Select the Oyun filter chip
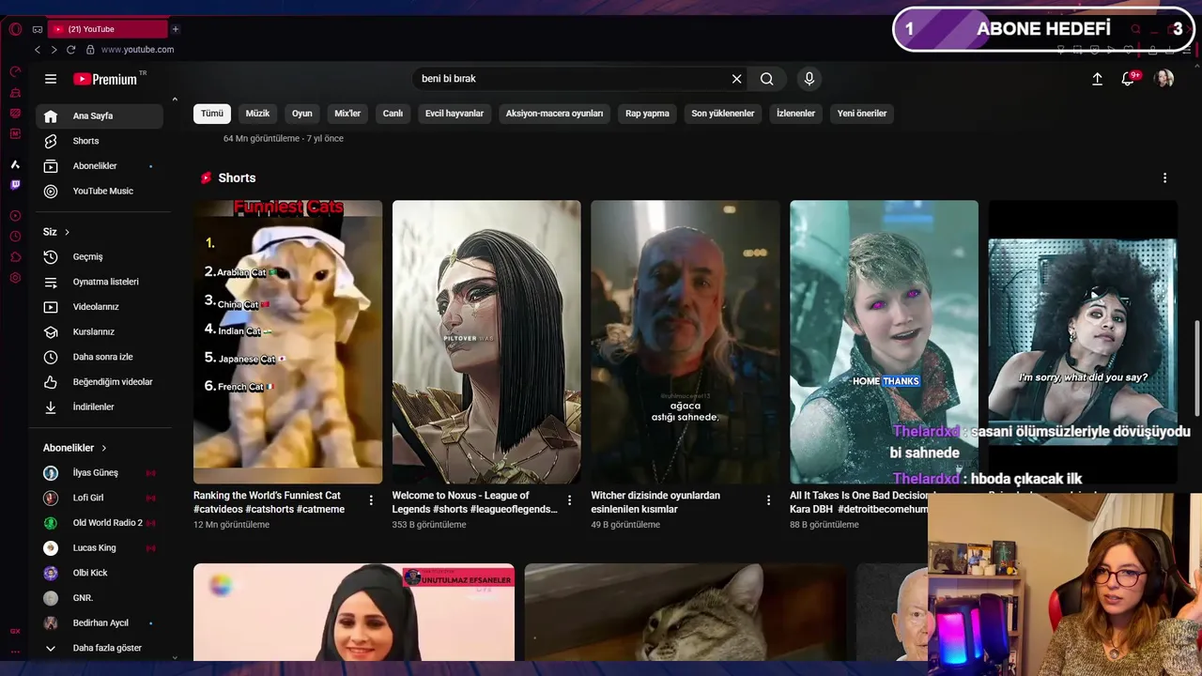The image size is (1202, 676). point(301,114)
